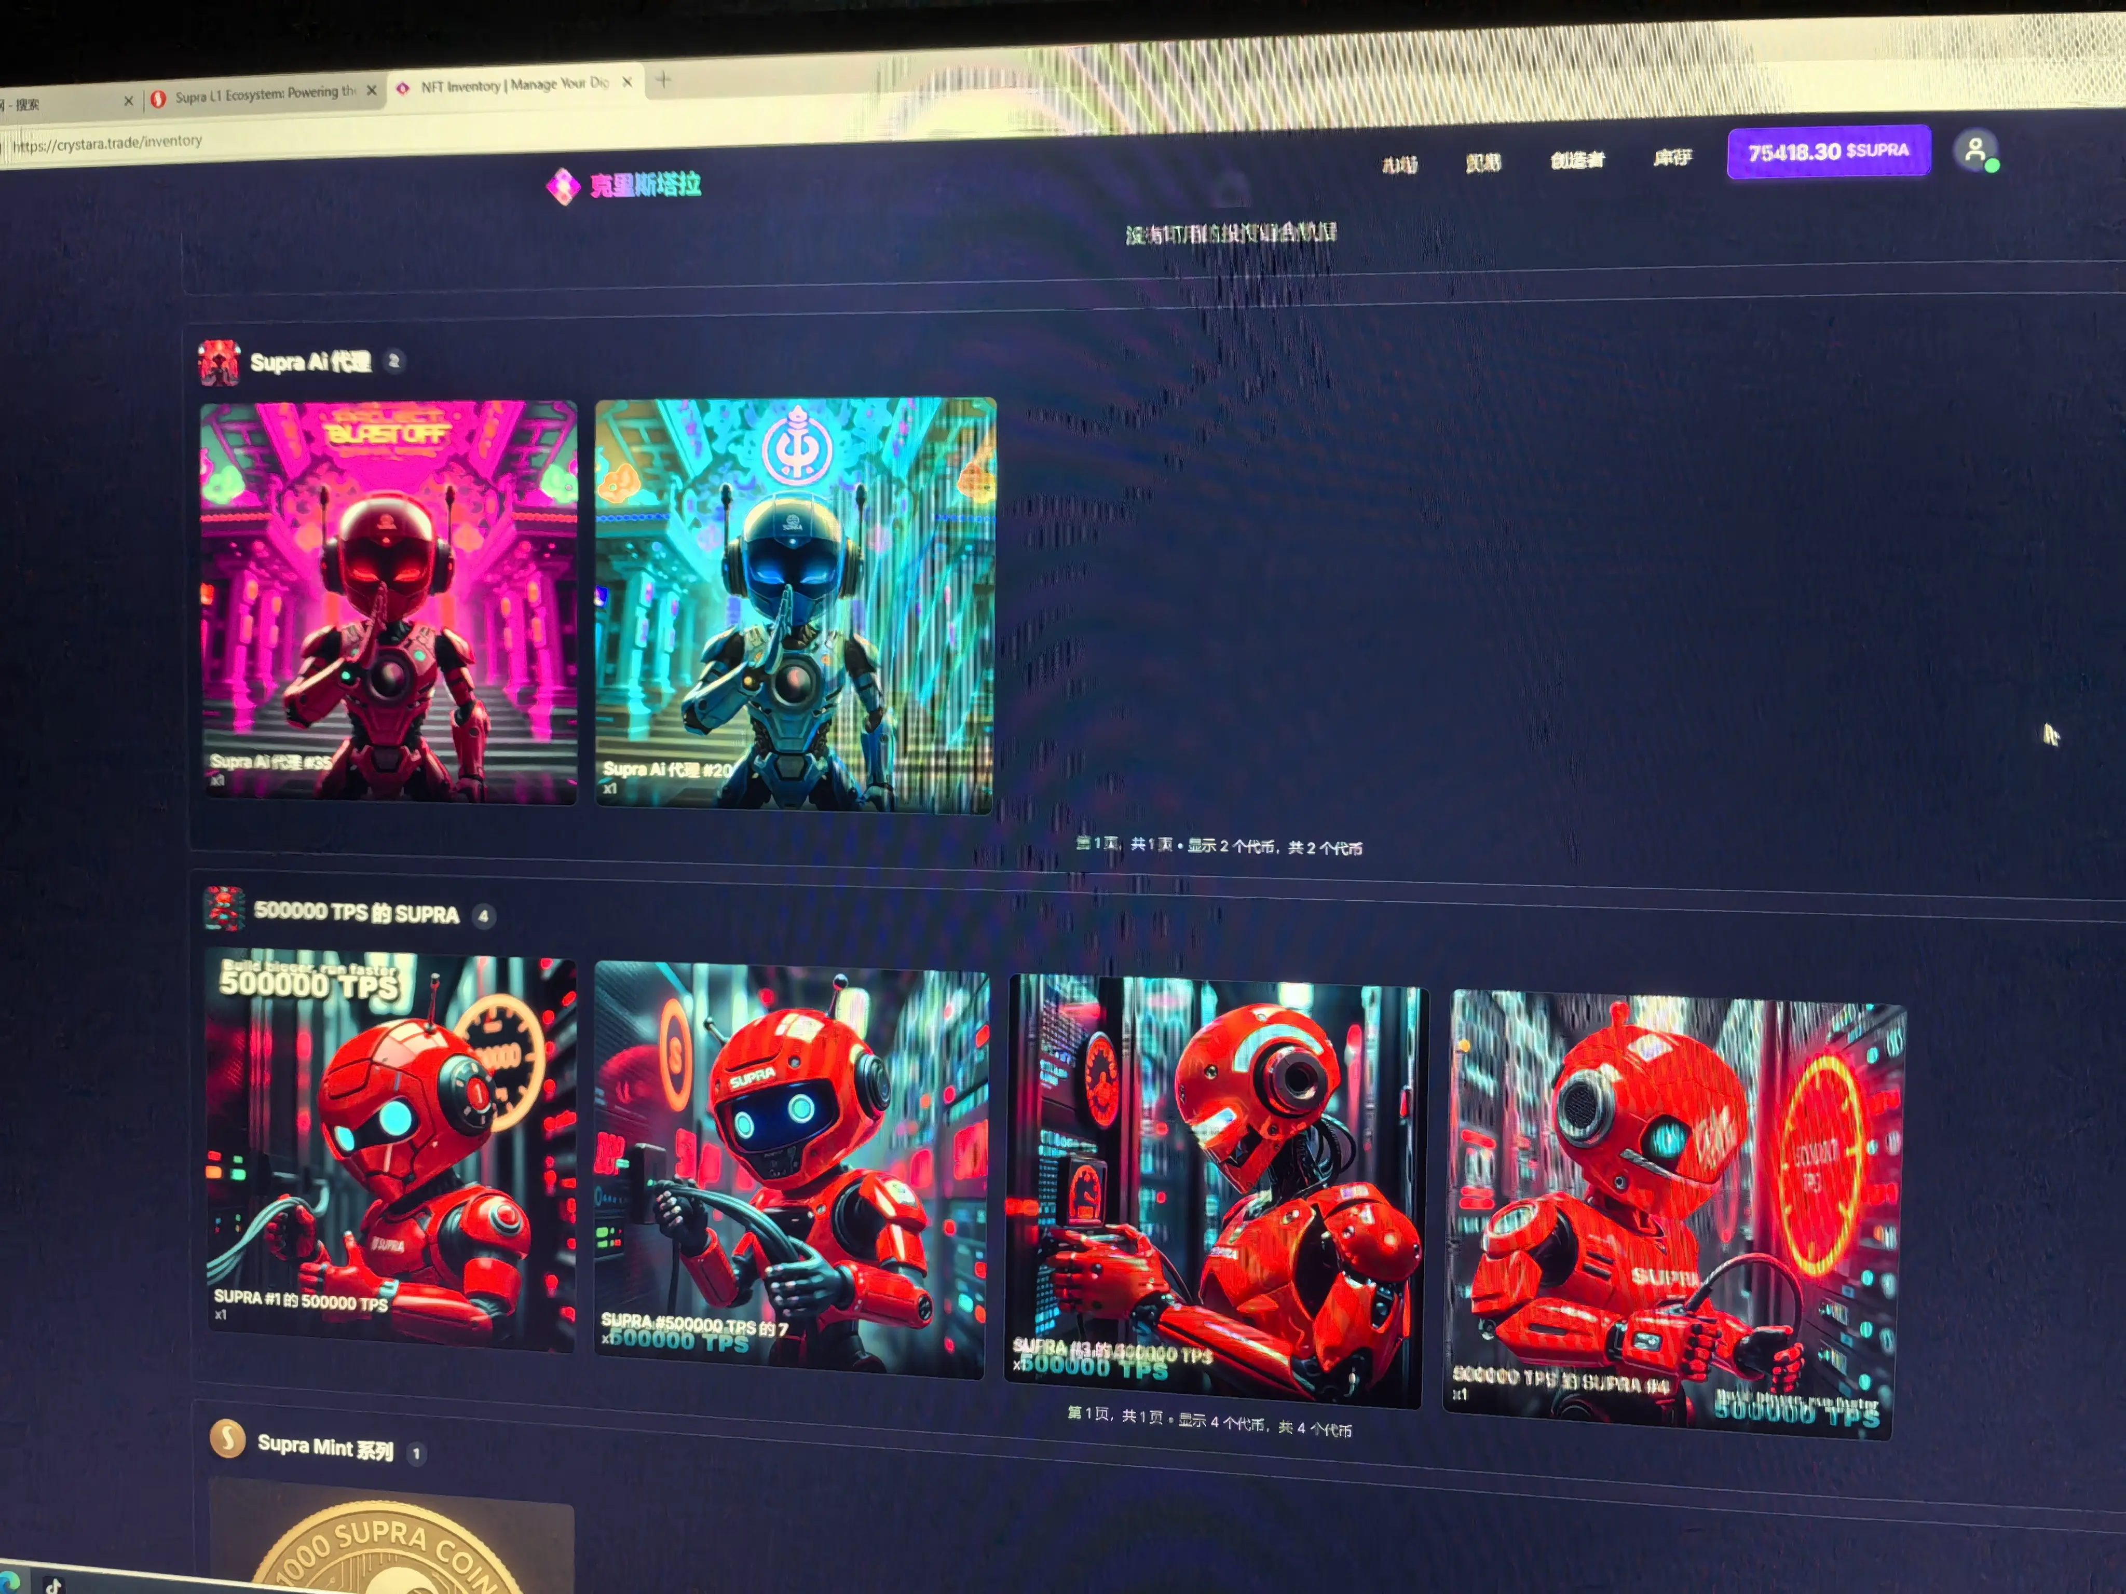Click the 500000 TPS 的 SUPRA collection icon
The image size is (2126, 1594).
(x=224, y=908)
